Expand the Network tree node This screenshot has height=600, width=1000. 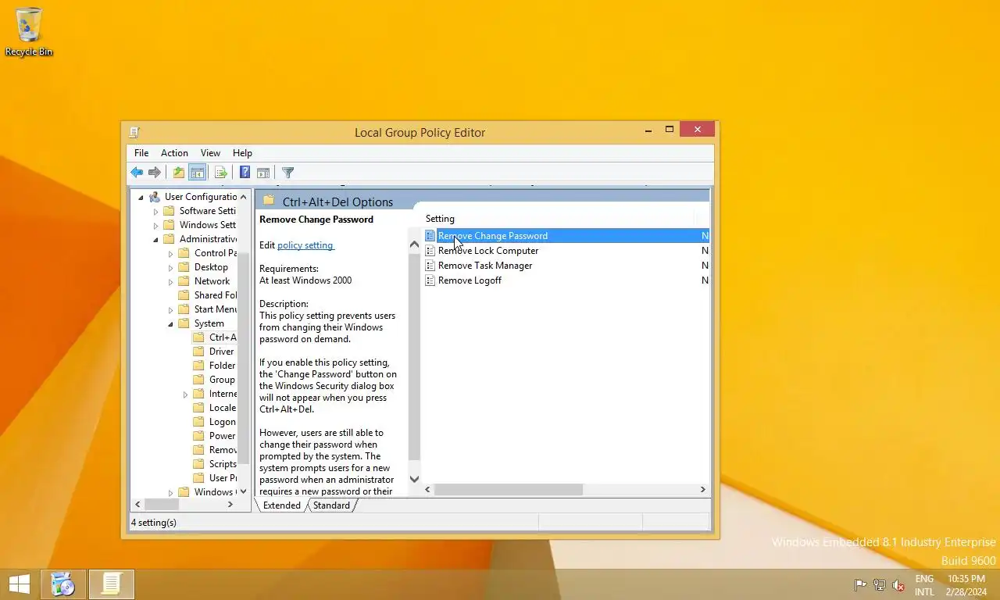coord(170,281)
